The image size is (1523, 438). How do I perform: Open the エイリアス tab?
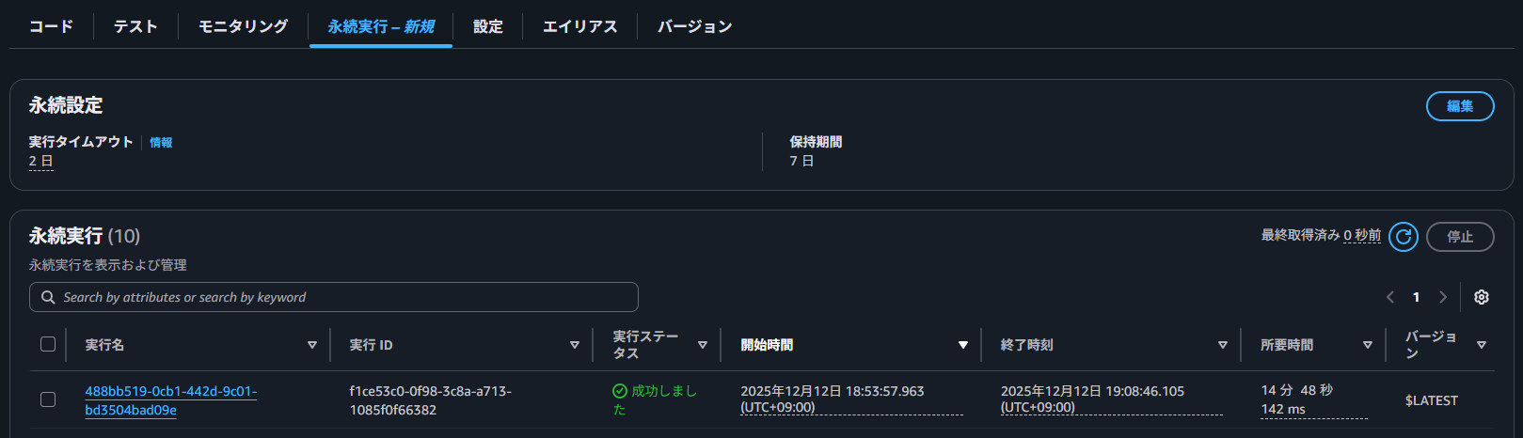coord(579,26)
